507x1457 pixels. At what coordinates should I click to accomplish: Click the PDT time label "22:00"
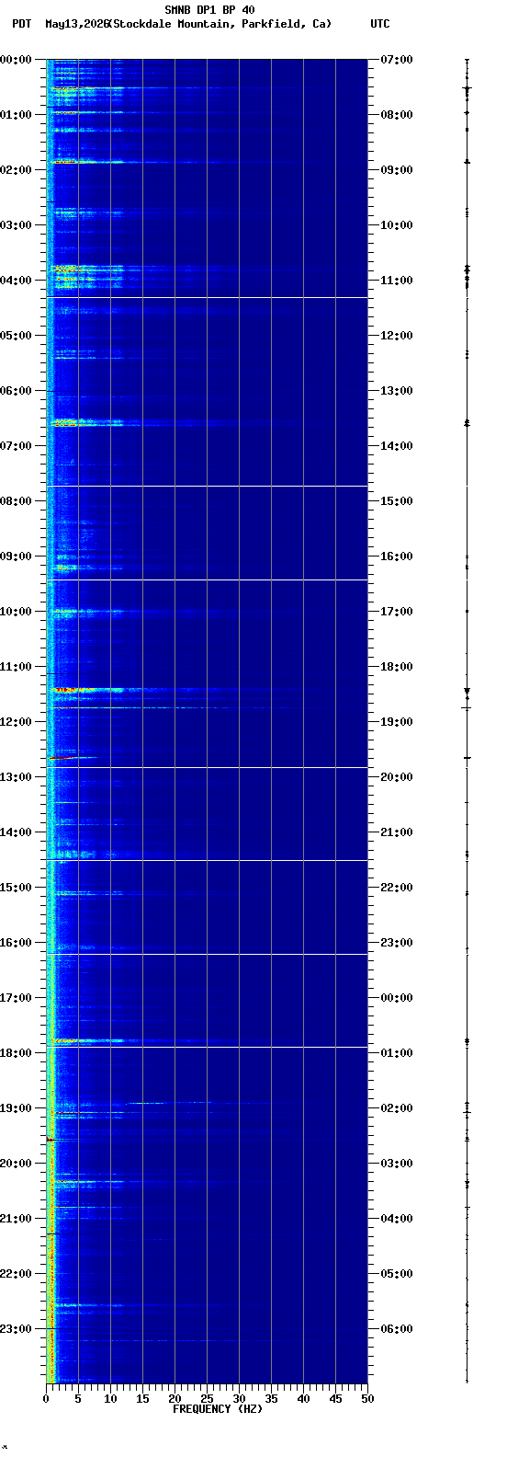click(x=16, y=1274)
